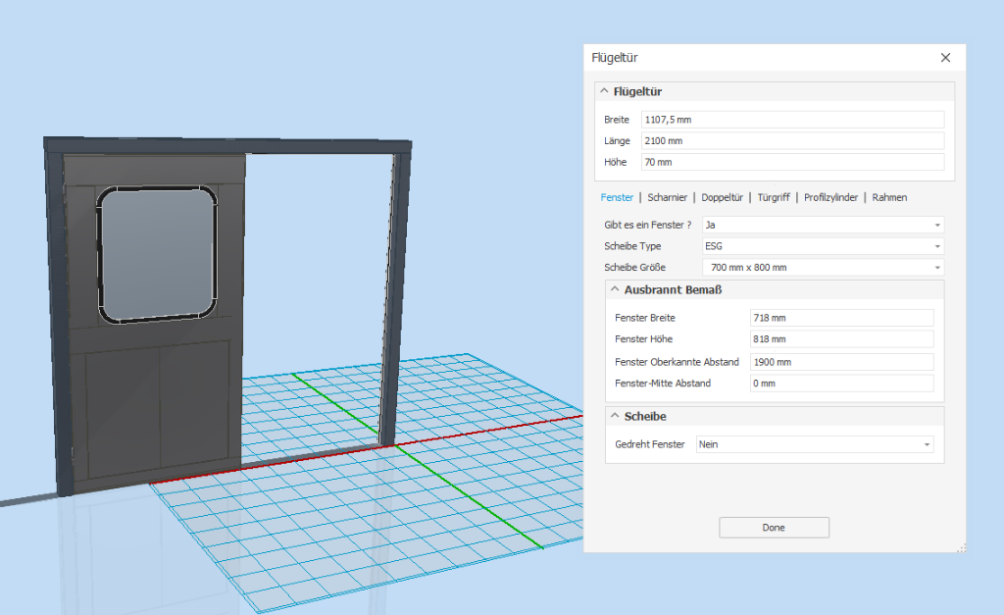
Task: Open the Scharnier tab
Action: [x=667, y=197]
